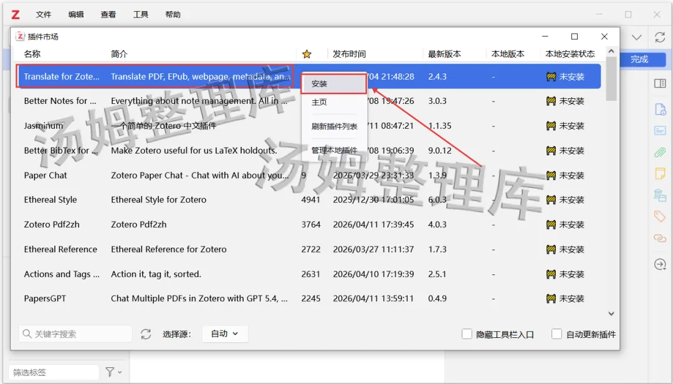This screenshot has height=384, width=673.
Task: Open the Attachments paperclip icon in sidebar
Action: click(660, 152)
